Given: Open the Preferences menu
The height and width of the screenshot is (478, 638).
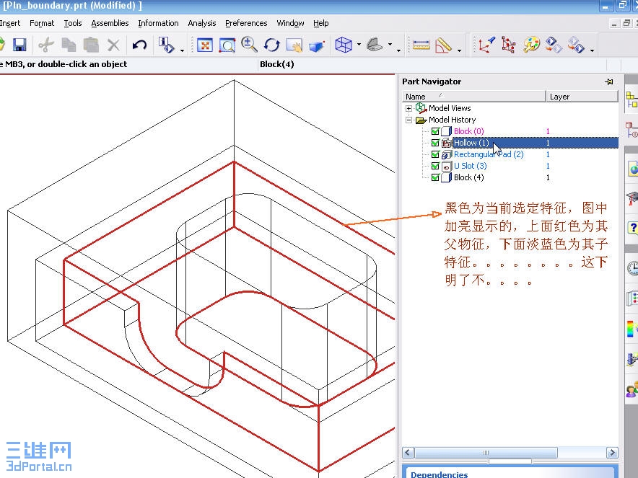Looking at the screenshot, I should coord(246,23).
